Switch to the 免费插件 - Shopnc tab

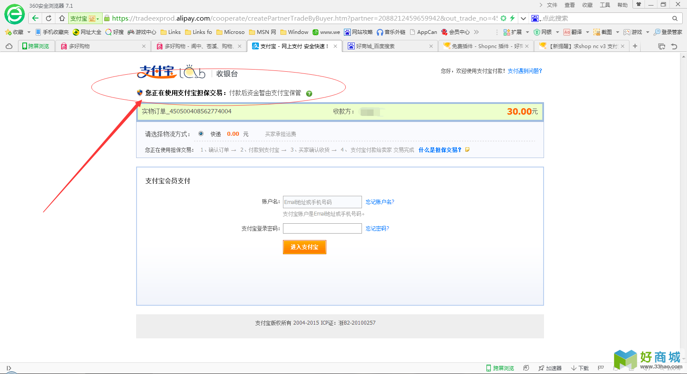click(x=486, y=46)
